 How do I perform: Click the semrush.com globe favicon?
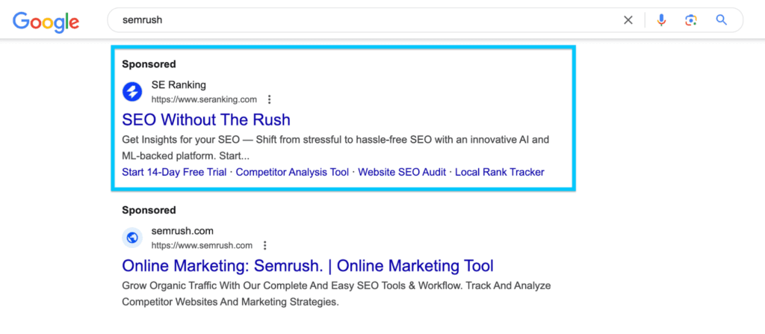[x=132, y=238]
